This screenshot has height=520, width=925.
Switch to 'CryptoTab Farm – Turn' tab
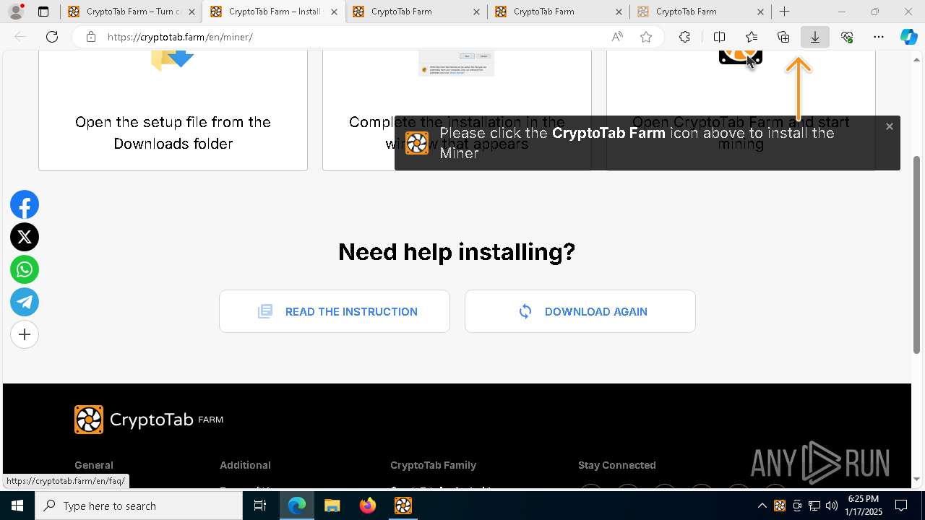[x=132, y=12]
